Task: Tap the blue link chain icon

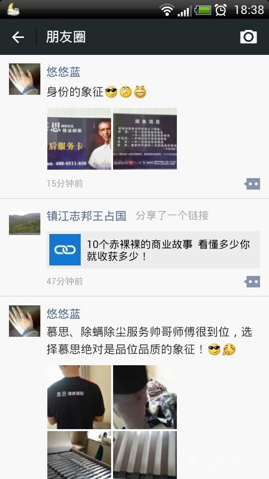Action: click(65, 249)
